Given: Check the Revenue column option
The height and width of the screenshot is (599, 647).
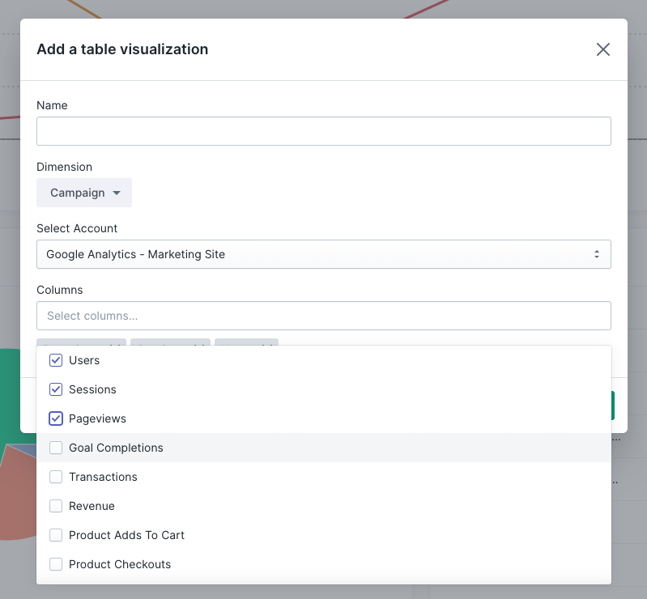Looking at the screenshot, I should click(56, 506).
